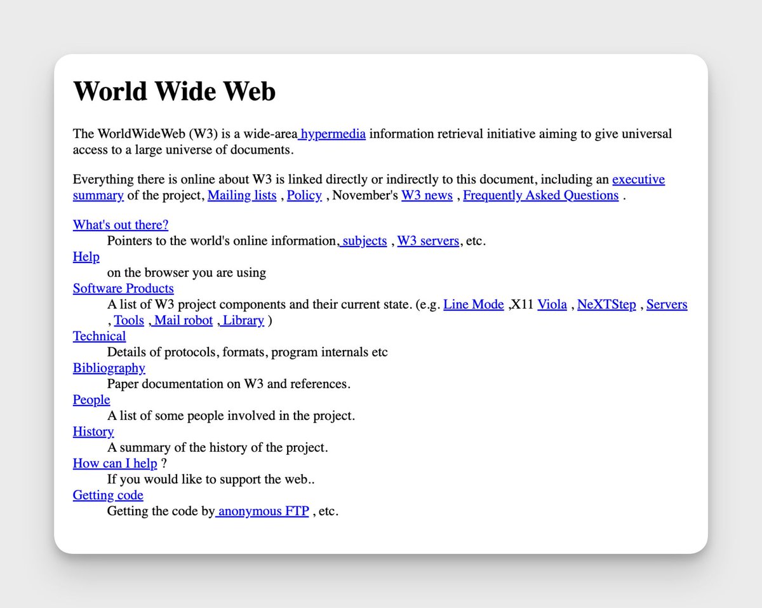762x608 pixels.
Task: Click the What's out there? link
Action: point(121,225)
